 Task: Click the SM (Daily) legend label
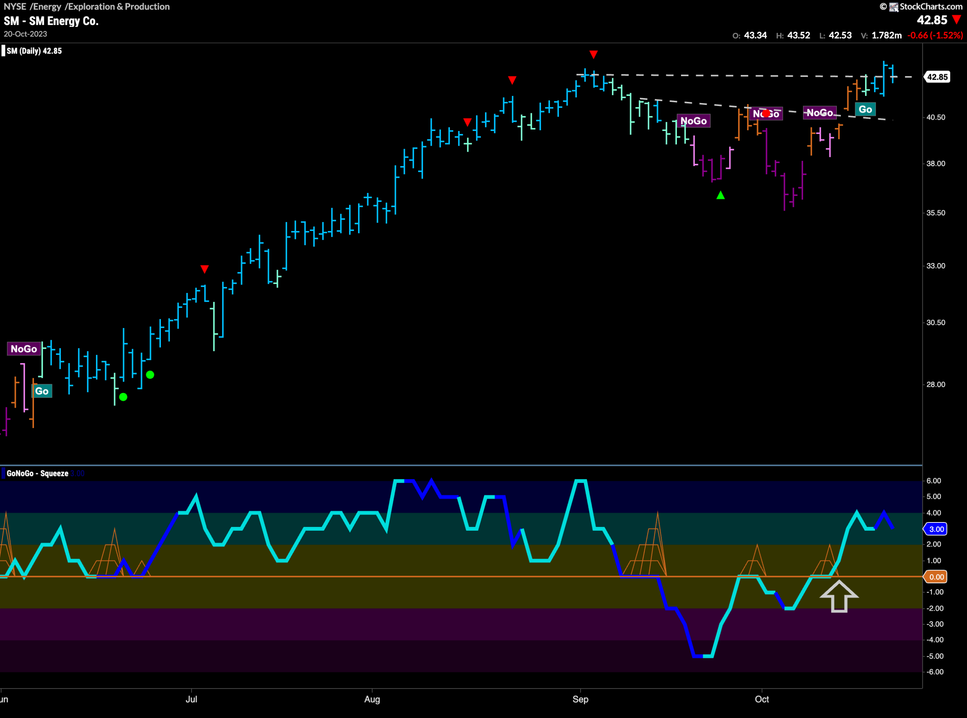pos(34,51)
